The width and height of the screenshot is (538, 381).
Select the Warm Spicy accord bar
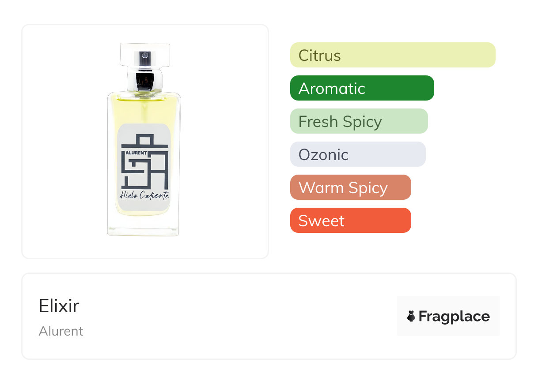pos(350,187)
